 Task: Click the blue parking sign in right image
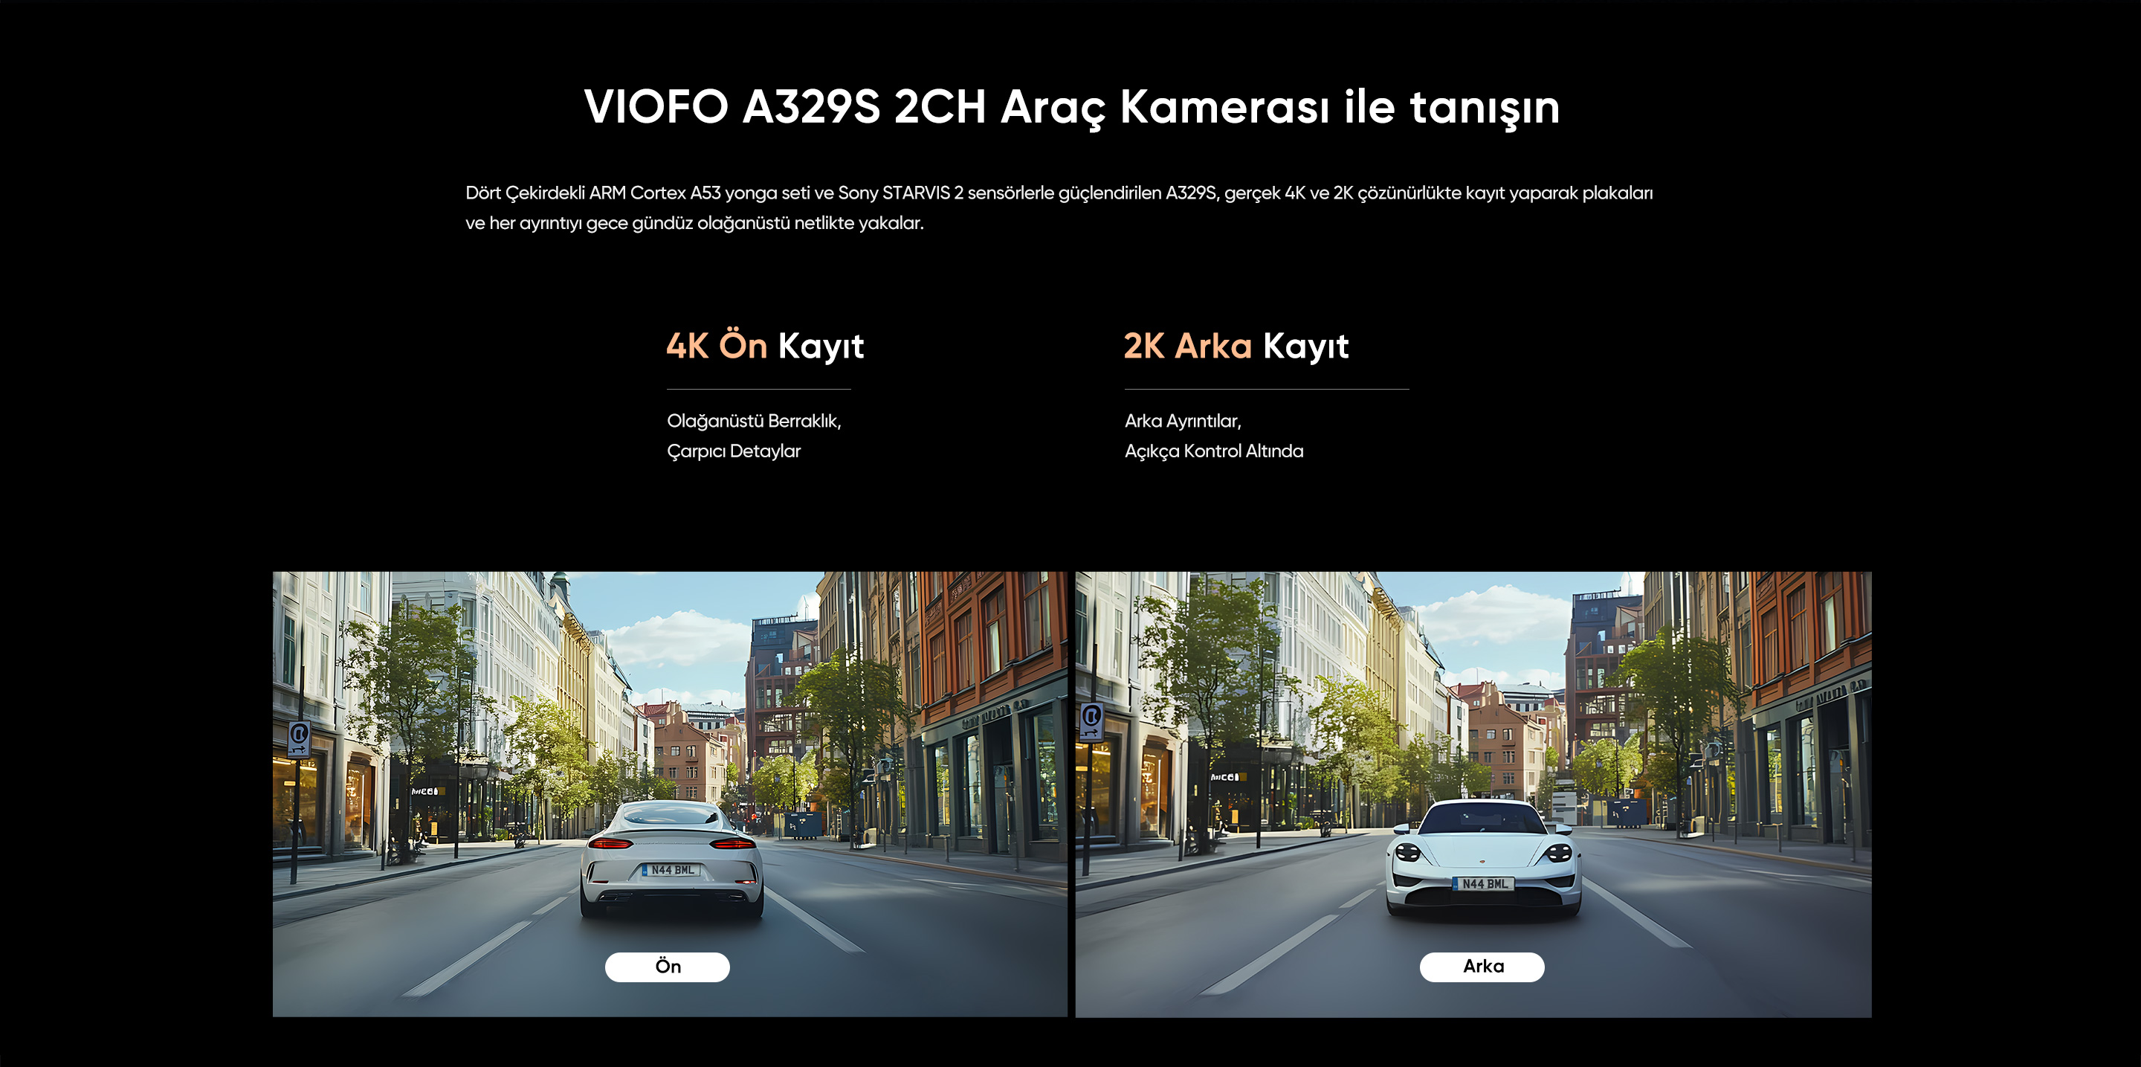point(1091,721)
